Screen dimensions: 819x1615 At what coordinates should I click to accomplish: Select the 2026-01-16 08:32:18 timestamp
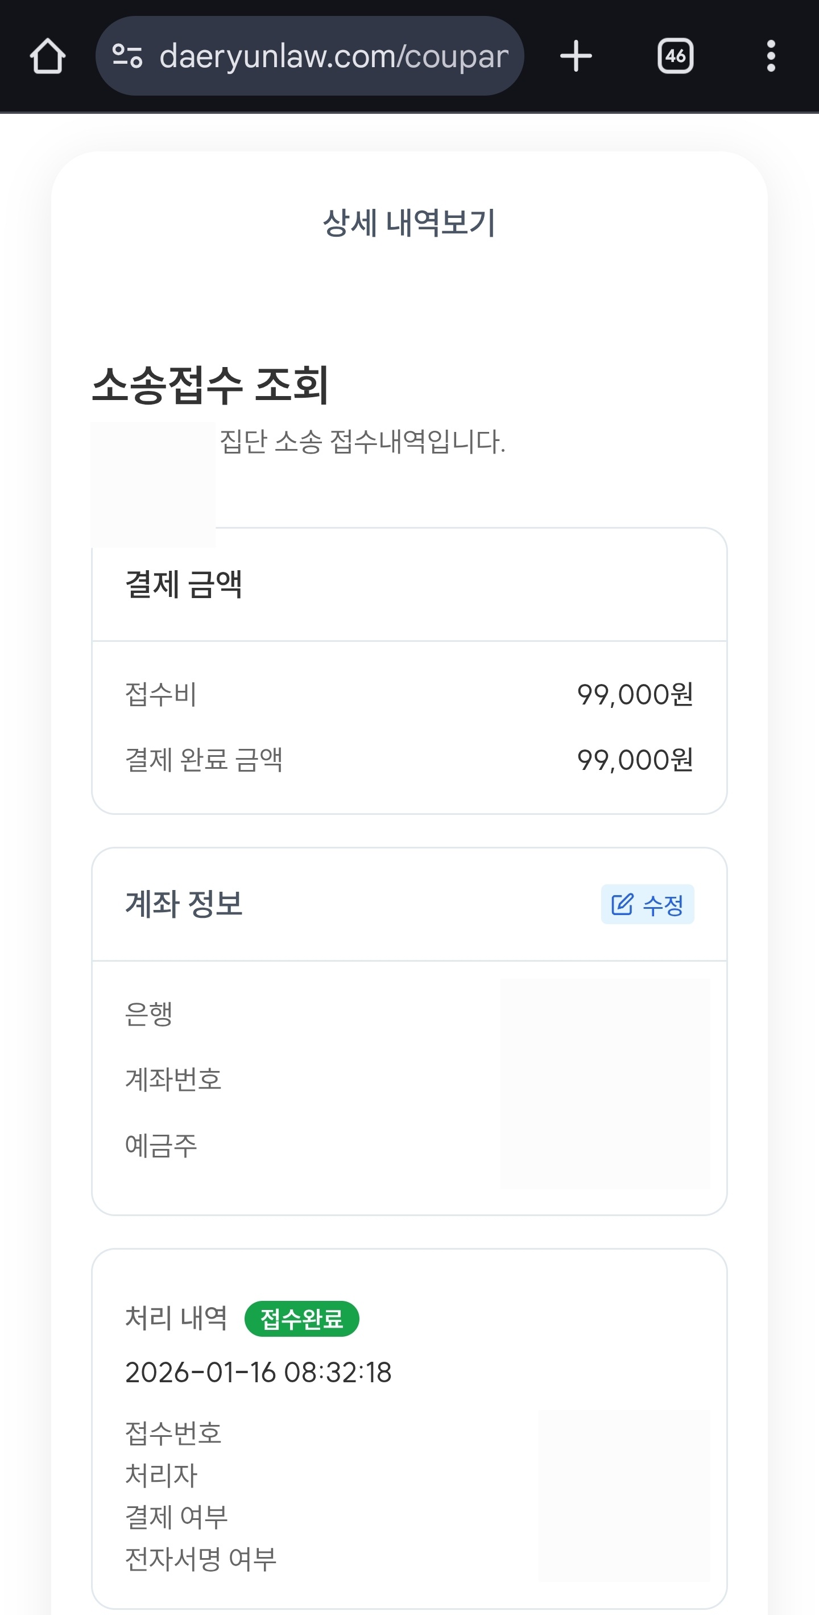coord(258,1373)
